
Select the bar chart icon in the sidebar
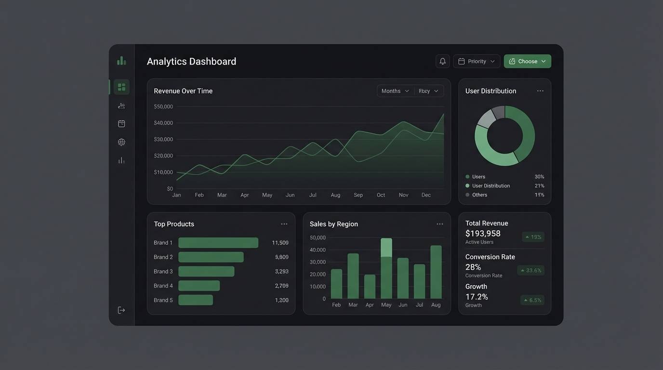pyautogui.click(x=121, y=159)
